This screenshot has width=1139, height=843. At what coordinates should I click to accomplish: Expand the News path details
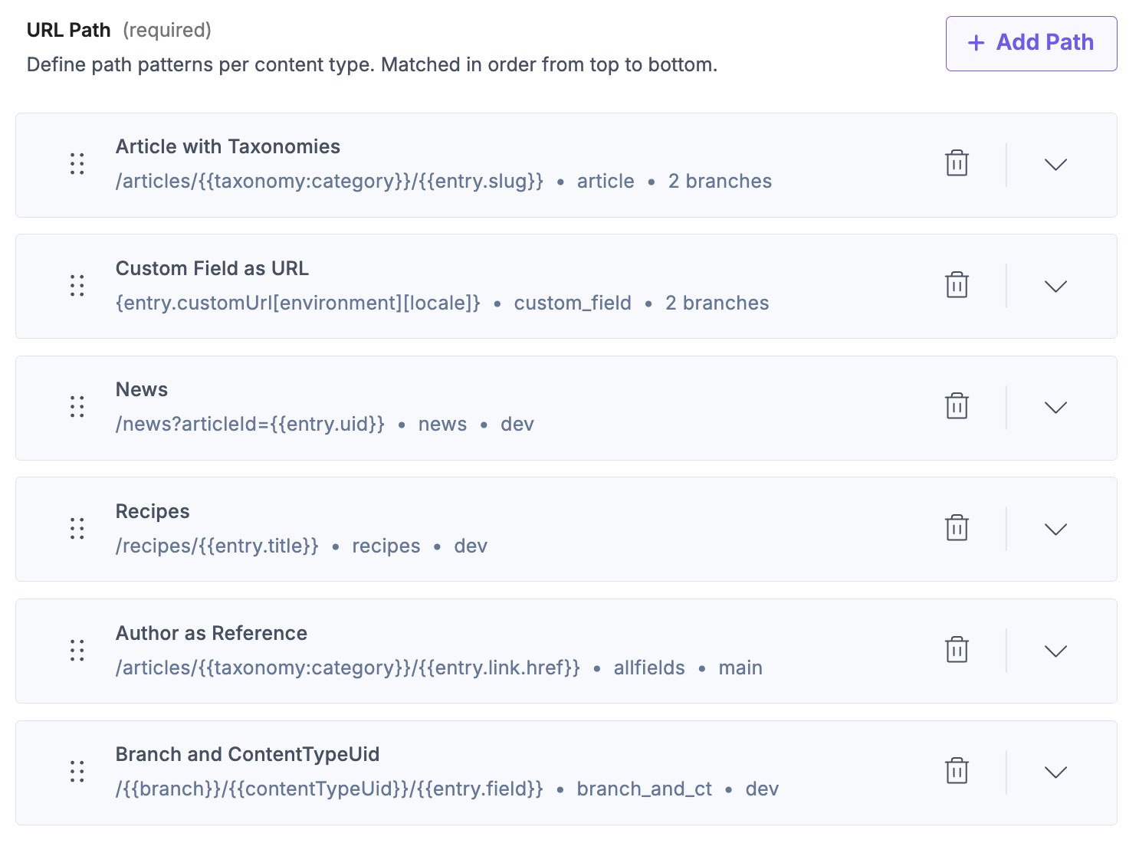pyautogui.click(x=1055, y=407)
